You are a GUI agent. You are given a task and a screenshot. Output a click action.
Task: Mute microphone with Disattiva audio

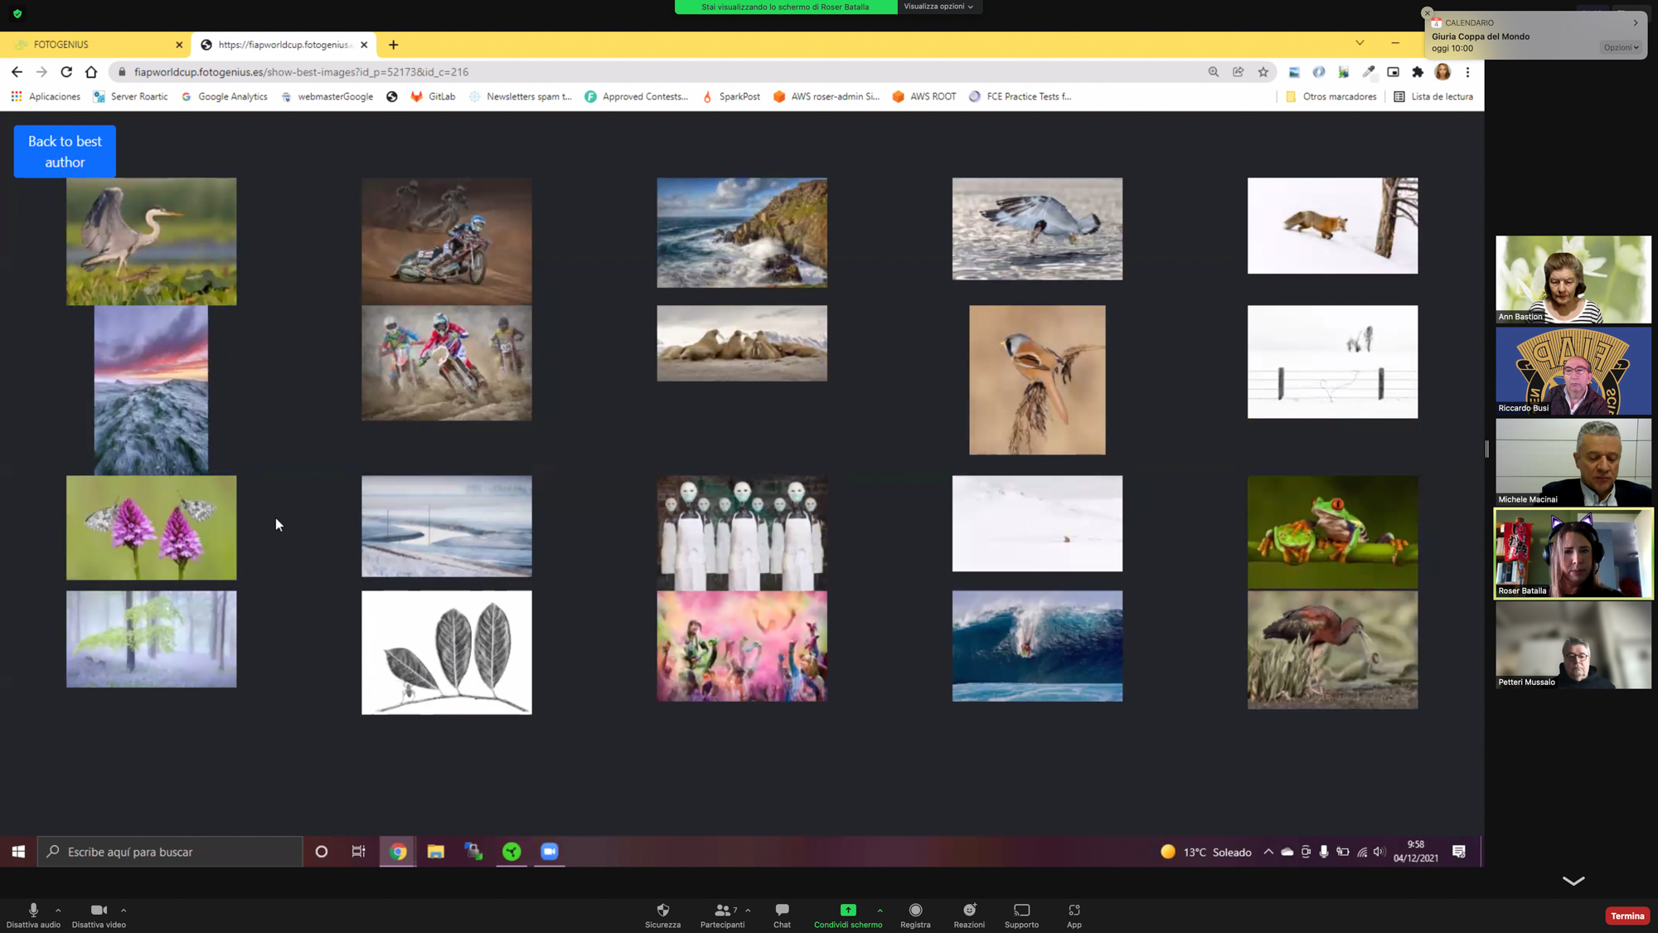click(x=33, y=911)
